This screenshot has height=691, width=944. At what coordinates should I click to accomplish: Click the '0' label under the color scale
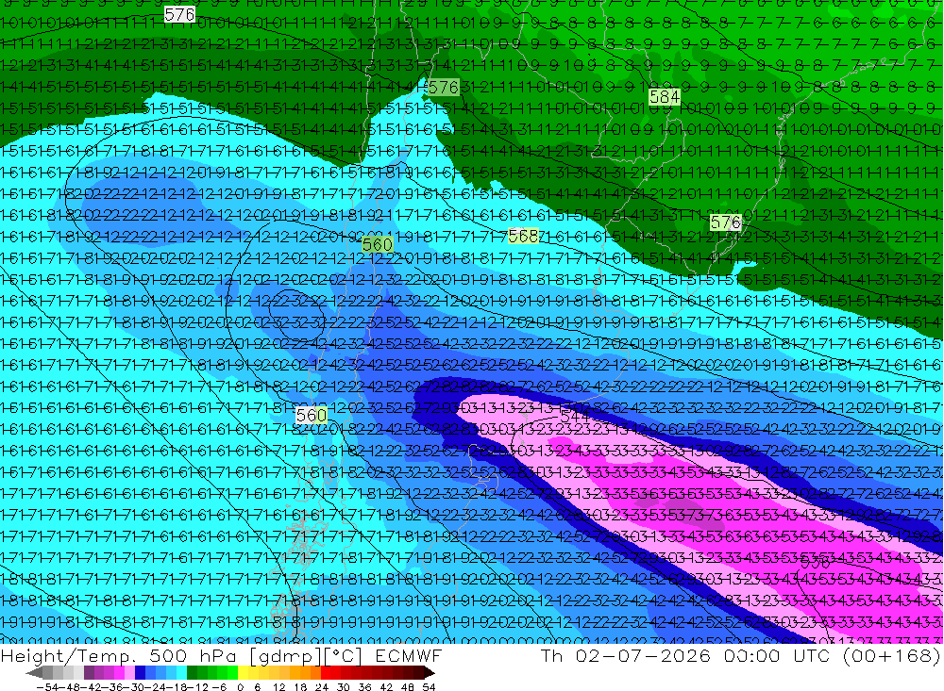click(x=240, y=687)
